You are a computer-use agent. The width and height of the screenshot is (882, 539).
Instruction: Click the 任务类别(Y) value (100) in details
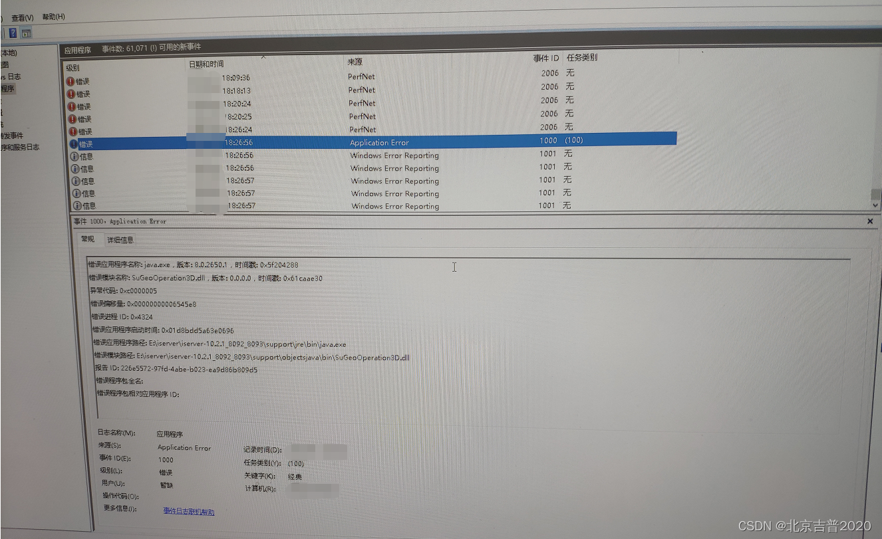pyautogui.click(x=296, y=463)
